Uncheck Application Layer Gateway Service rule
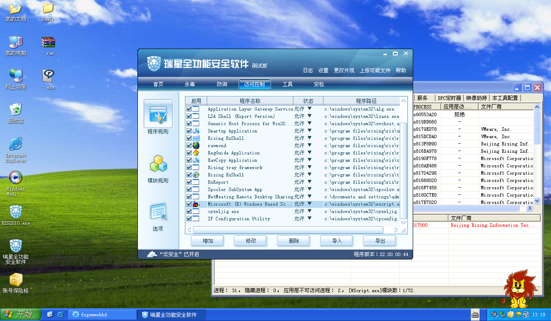This screenshot has width=551, height=321. pyautogui.click(x=189, y=109)
